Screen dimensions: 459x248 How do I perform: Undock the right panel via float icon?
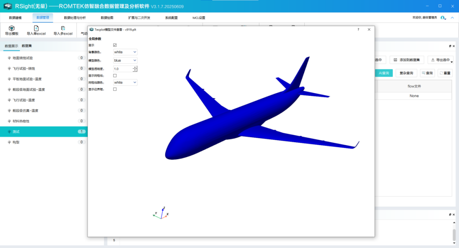tap(450, 46)
